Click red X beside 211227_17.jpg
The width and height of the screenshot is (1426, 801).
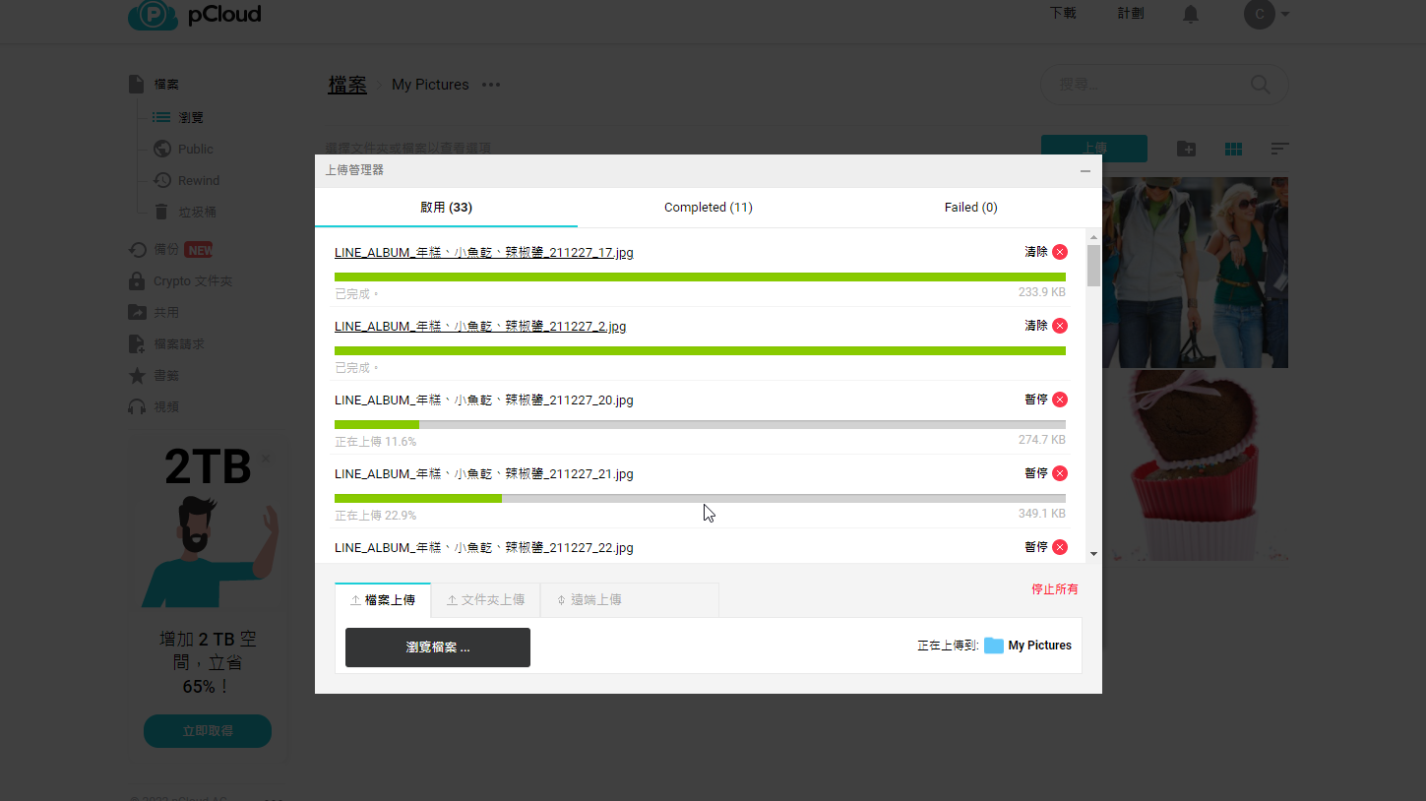(x=1059, y=252)
